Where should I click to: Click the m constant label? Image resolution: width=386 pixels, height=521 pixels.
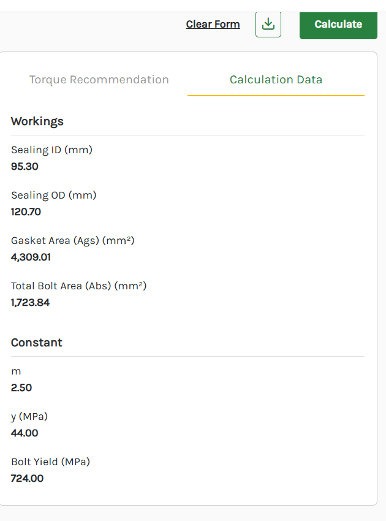(x=16, y=371)
